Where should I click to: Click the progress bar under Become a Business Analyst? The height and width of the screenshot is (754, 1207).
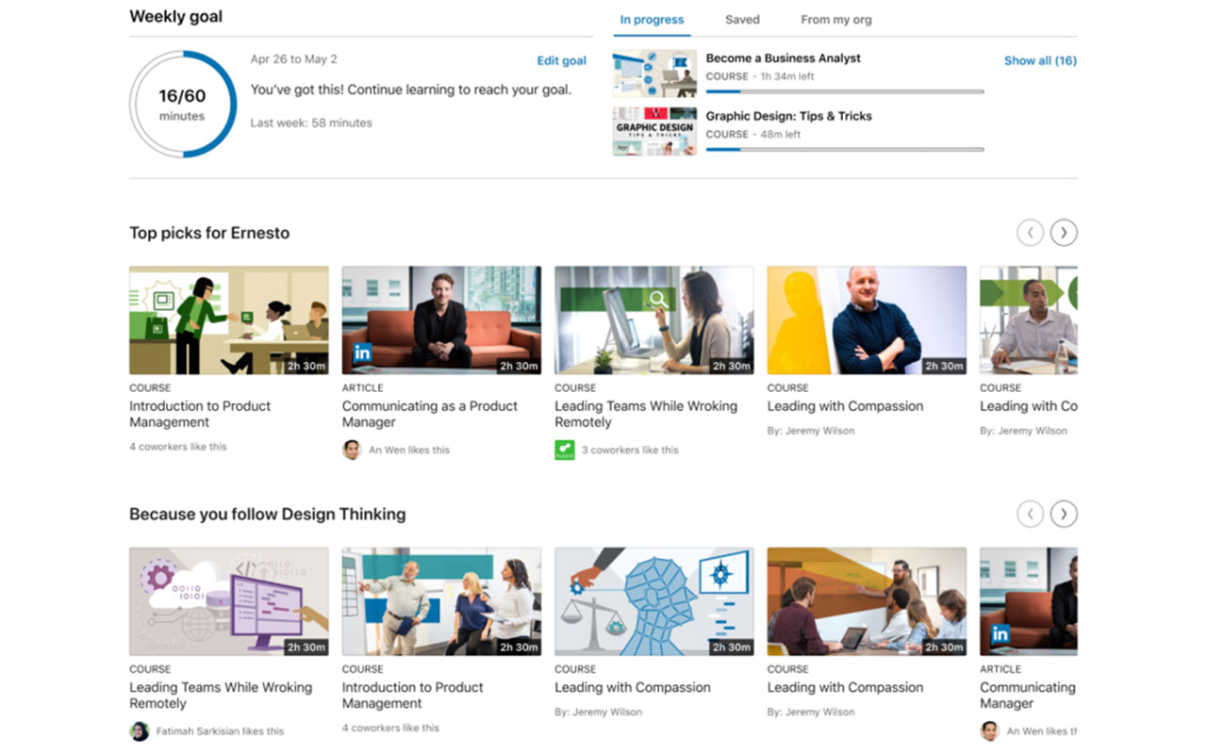point(844,90)
